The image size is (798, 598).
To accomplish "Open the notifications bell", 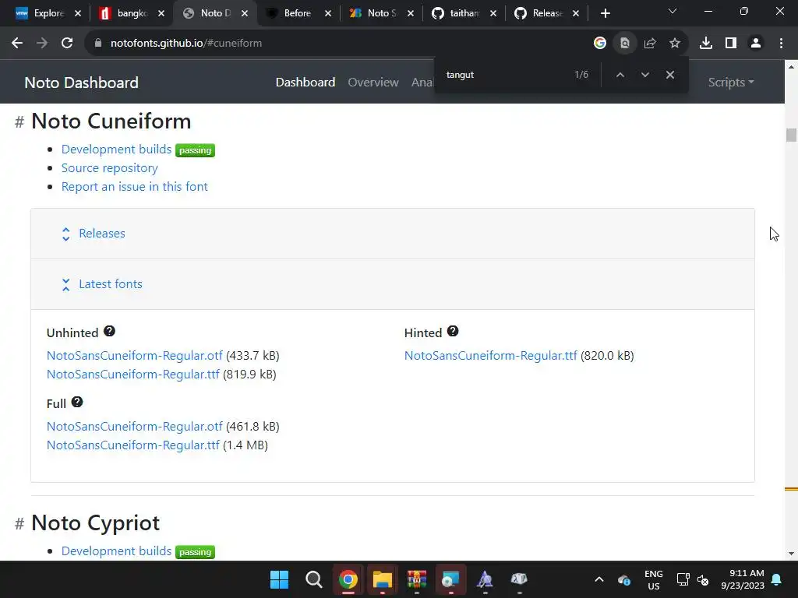I will (x=777, y=579).
